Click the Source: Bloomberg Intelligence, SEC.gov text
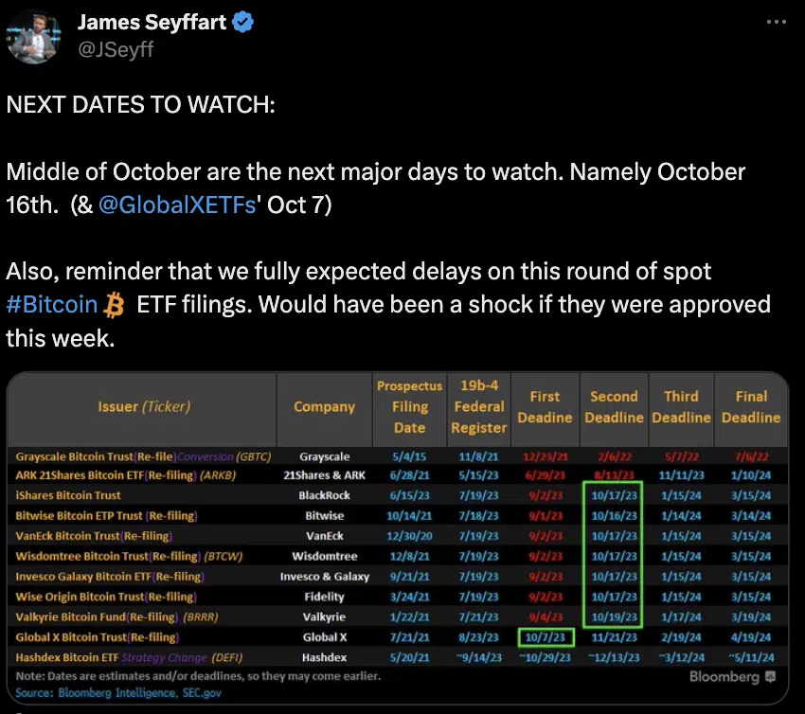 (x=118, y=693)
